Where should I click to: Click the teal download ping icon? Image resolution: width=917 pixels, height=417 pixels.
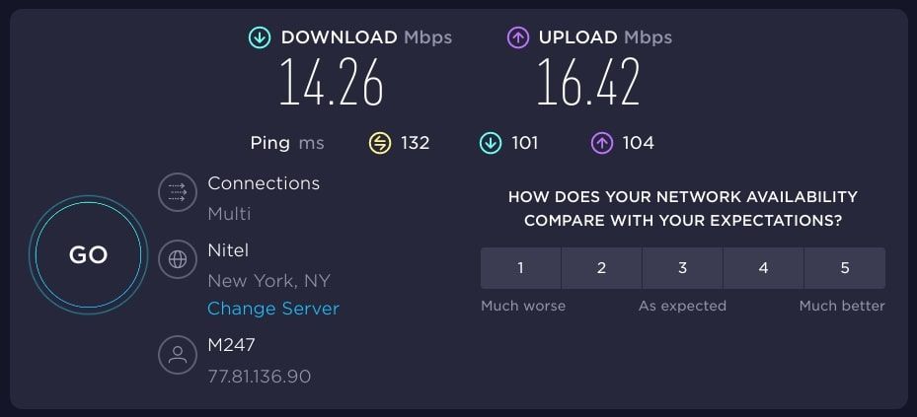click(490, 143)
